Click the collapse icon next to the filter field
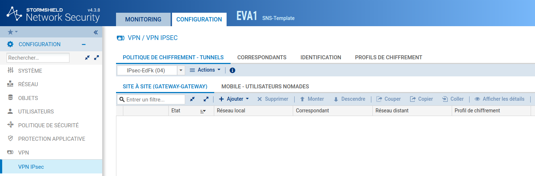Screen dimensions: 535x176 coord(192,99)
